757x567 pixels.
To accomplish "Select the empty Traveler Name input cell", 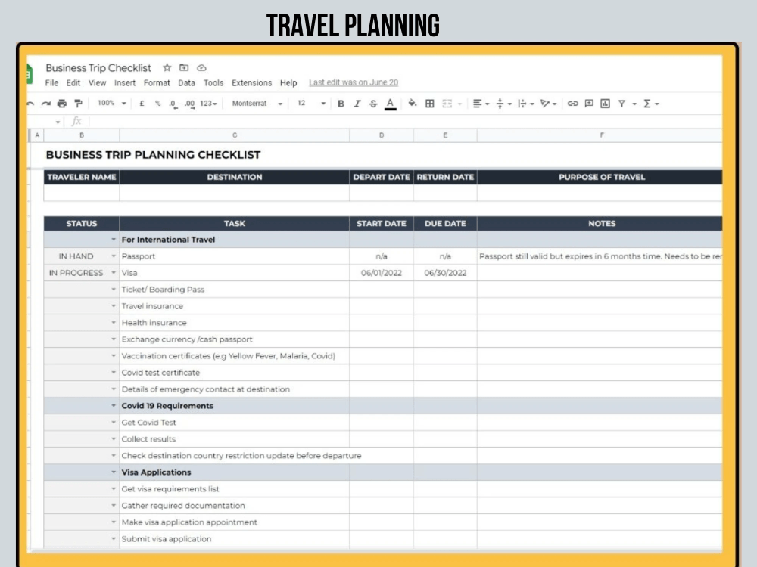I will [x=82, y=192].
